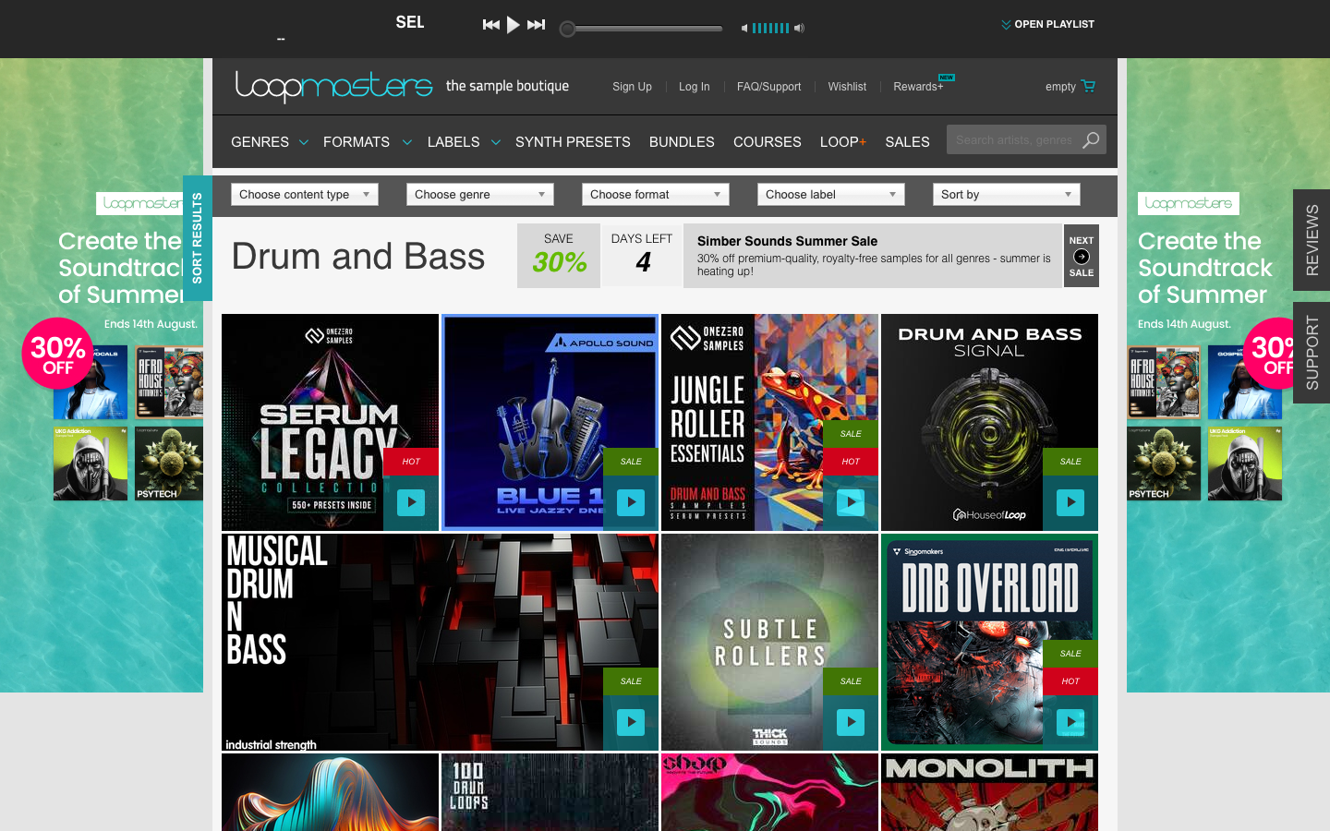The image size is (1330, 831).
Task: Open Courses section
Action: pyautogui.click(x=767, y=142)
